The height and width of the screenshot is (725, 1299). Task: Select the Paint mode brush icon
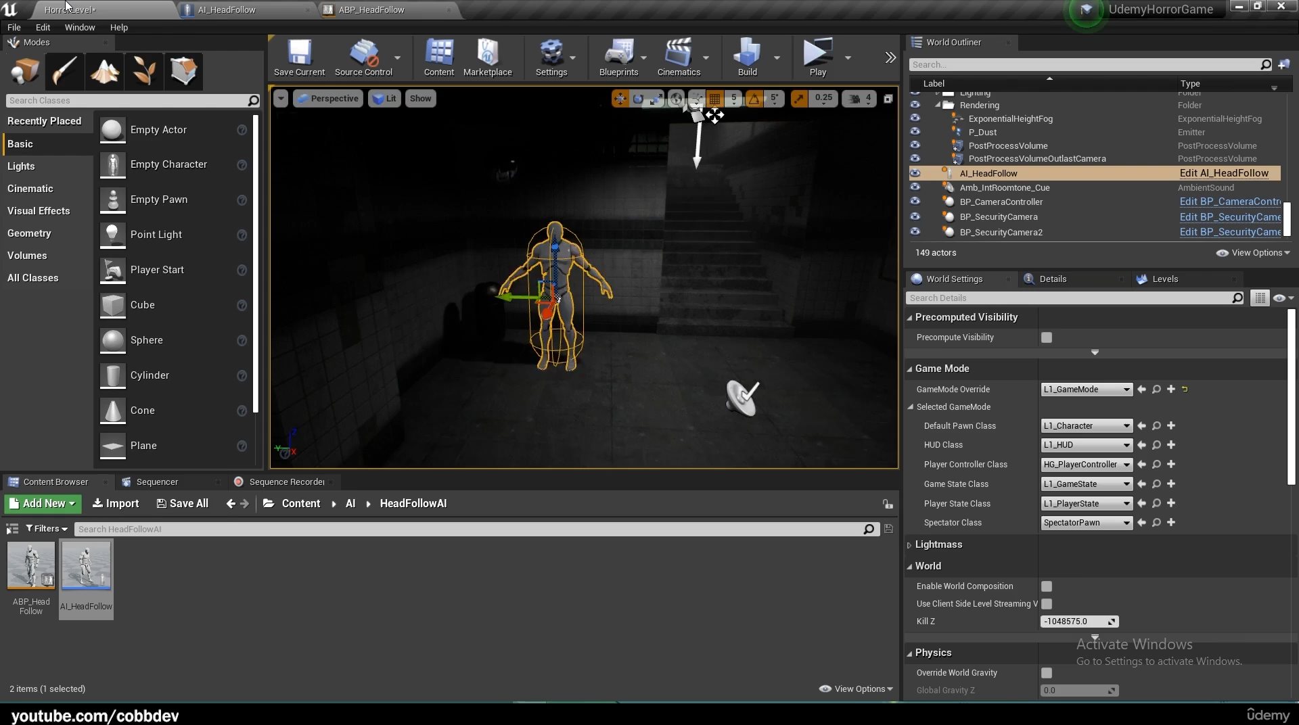[65, 71]
